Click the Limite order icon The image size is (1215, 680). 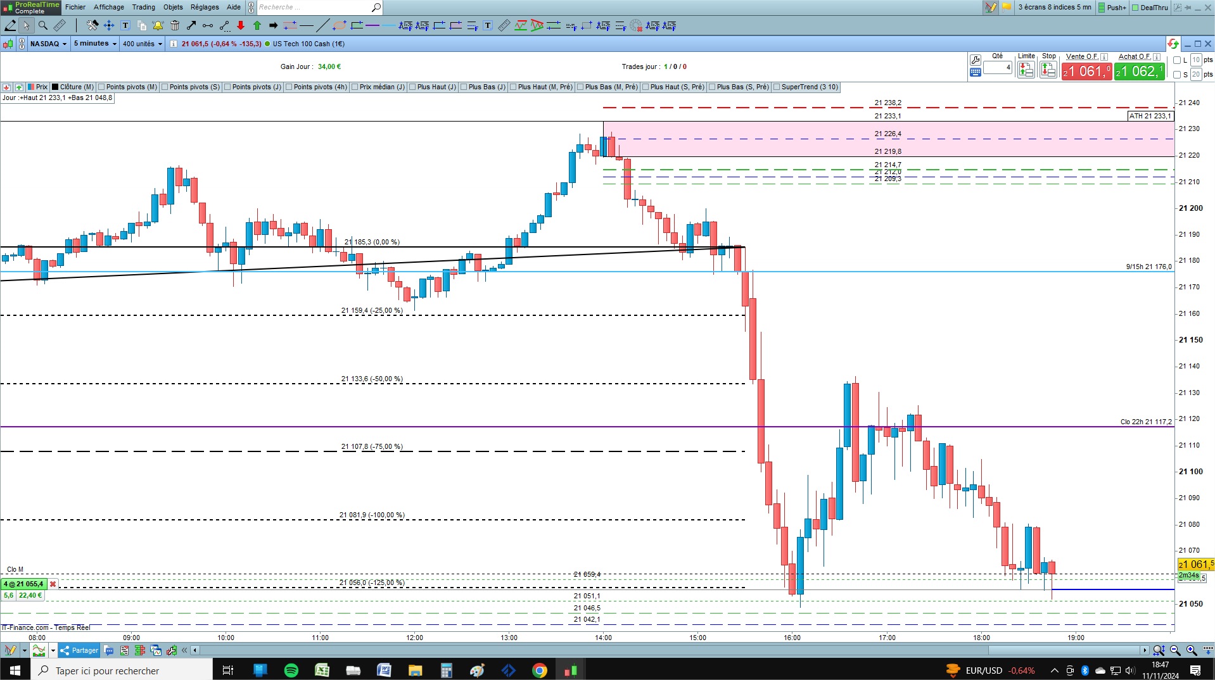click(1026, 70)
